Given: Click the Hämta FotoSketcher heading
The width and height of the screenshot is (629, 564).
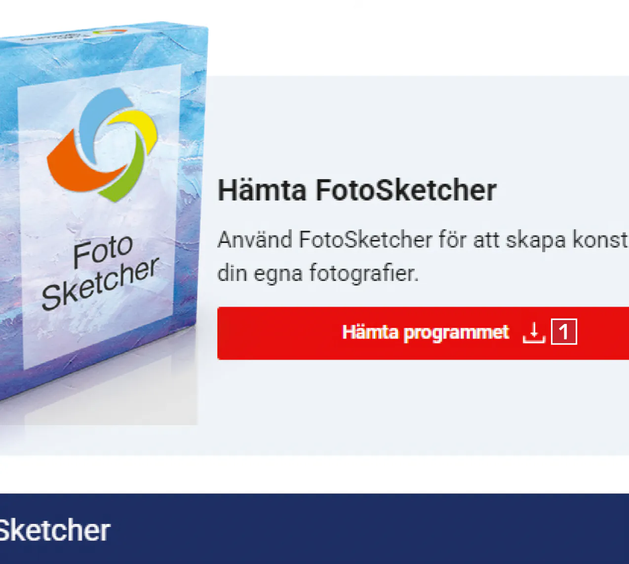Looking at the screenshot, I should click(x=357, y=190).
